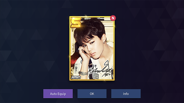Click the small title label atop the card

(88, 19)
